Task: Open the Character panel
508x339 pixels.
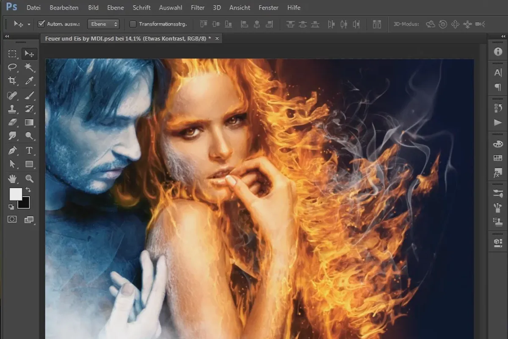Action: point(498,72)
